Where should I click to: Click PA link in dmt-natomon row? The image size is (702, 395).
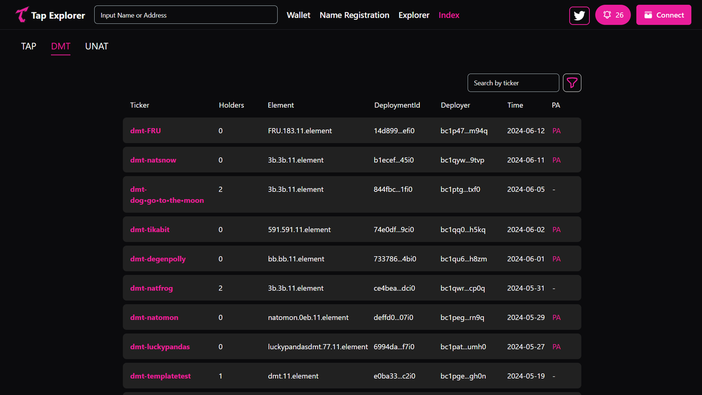(x=556, y=317)
